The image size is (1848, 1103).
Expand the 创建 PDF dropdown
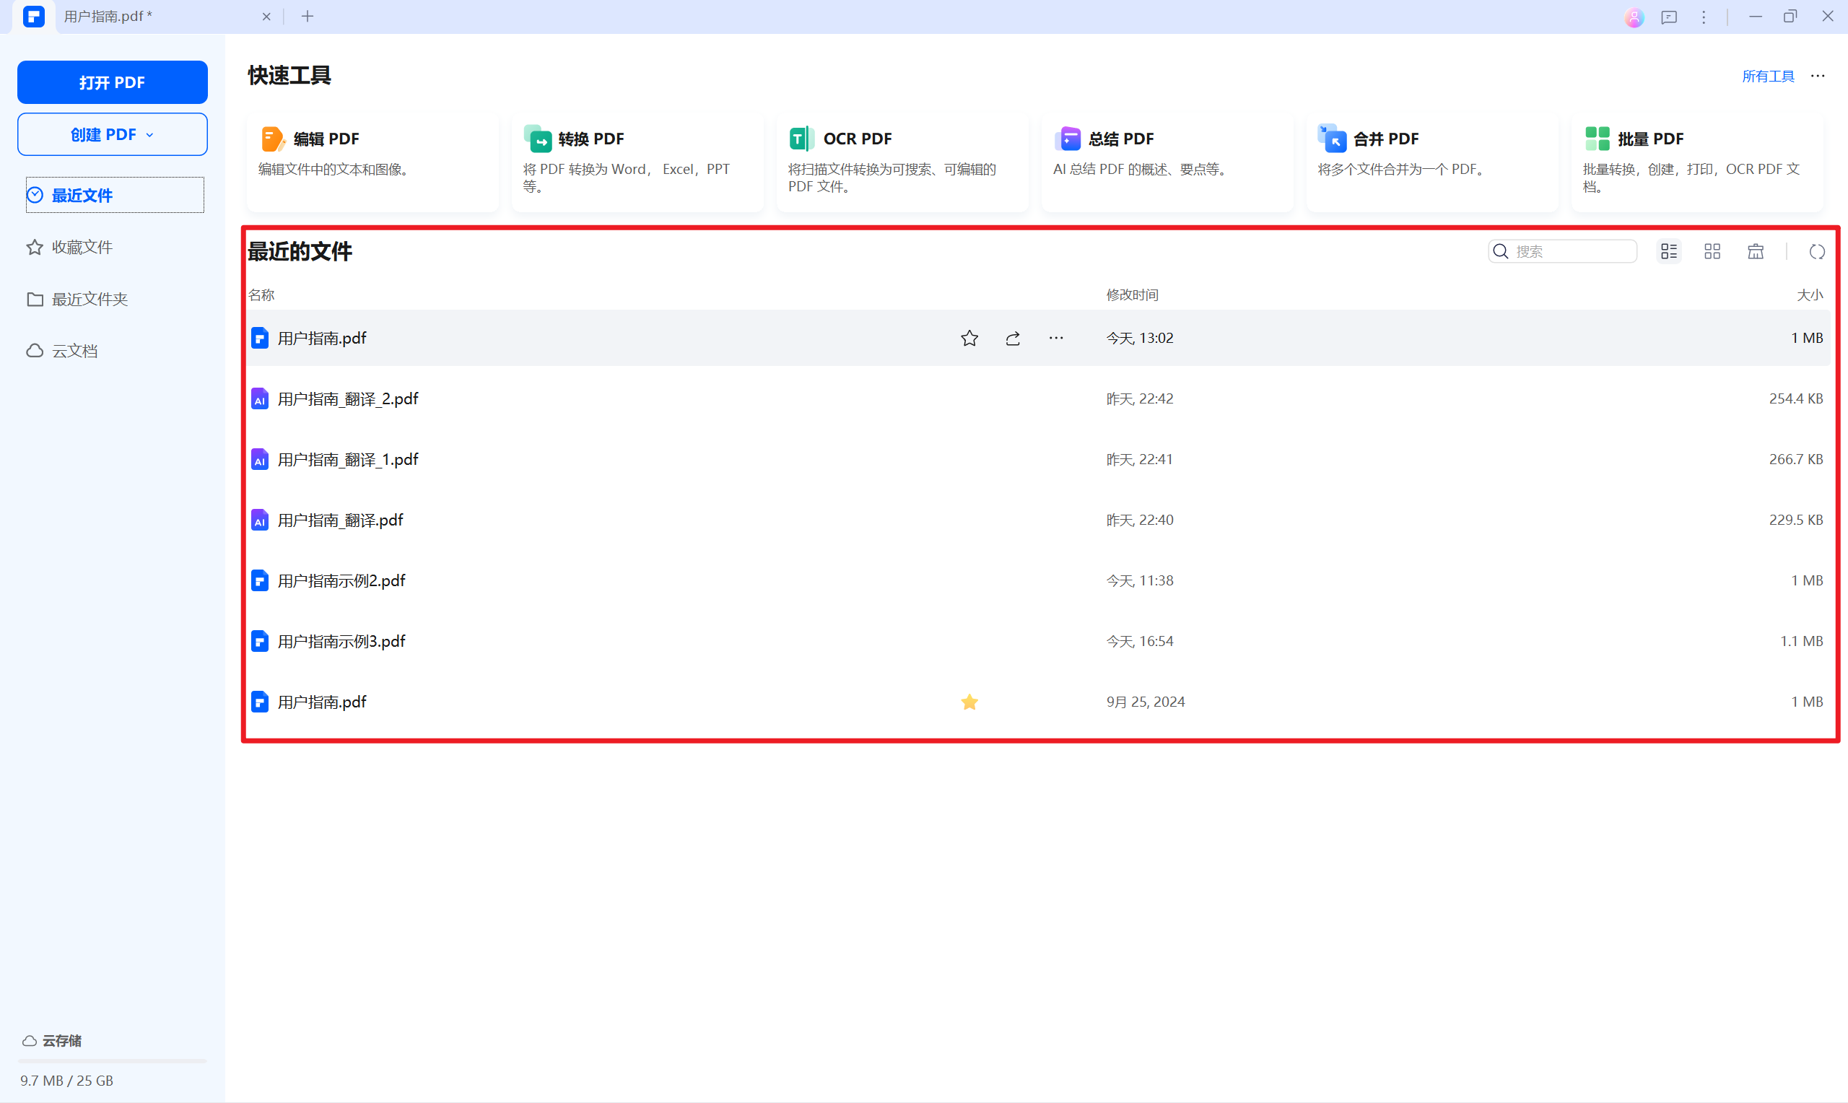pyautogui.click(x=112, y=134)
